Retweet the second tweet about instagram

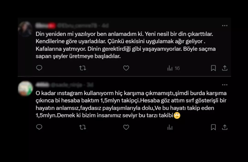[x=83, y=127]
